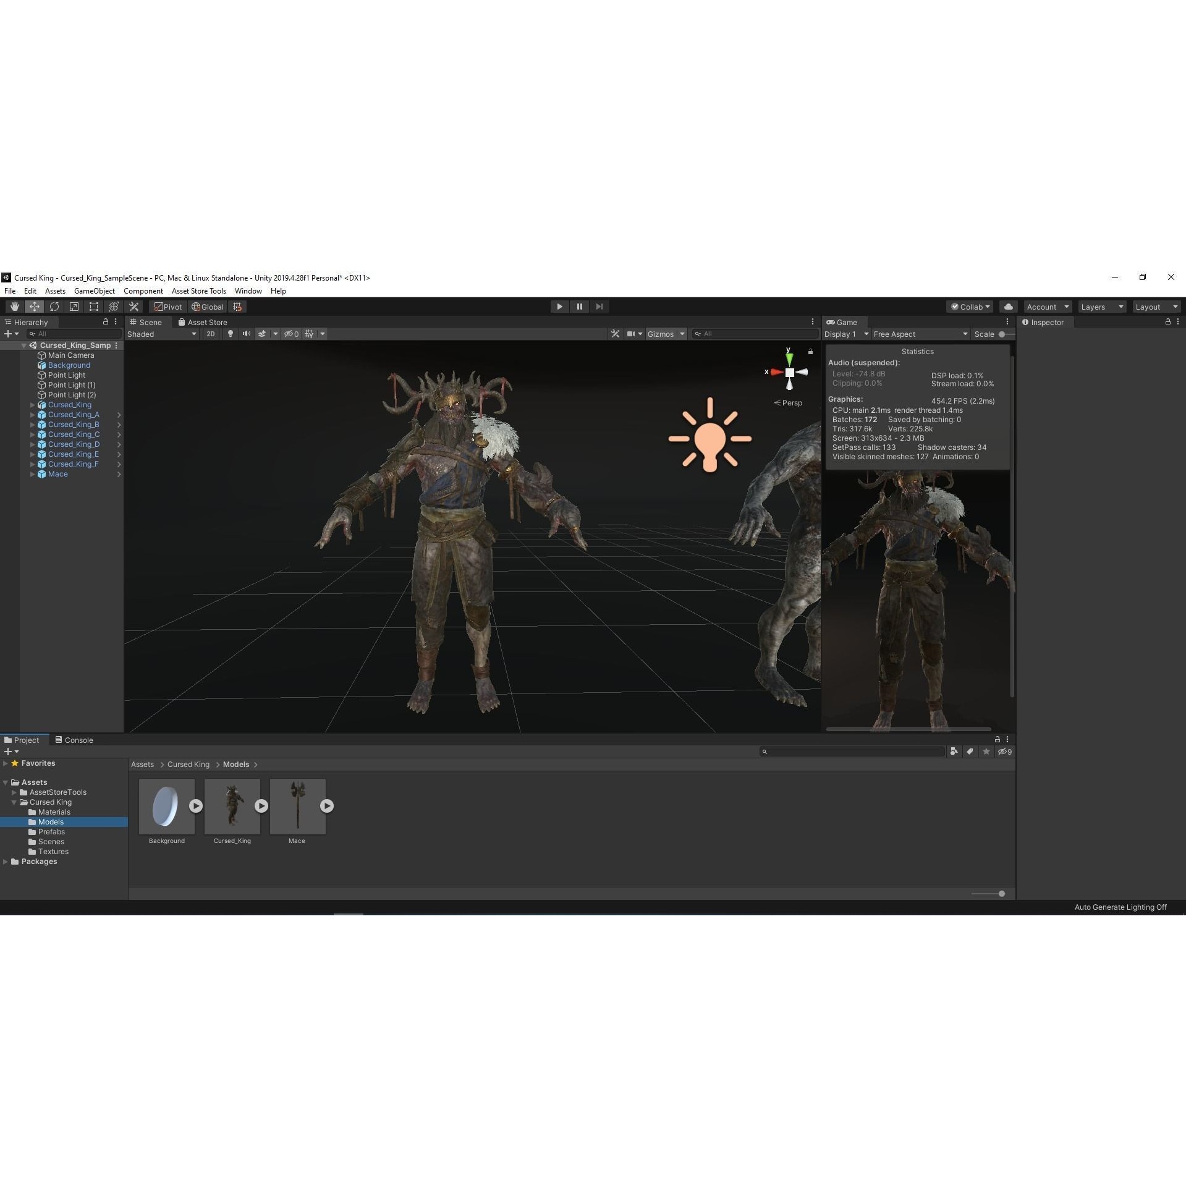This screenshot has height=1186, width=1186.
Task: Click the scene view lighting bulb icon
Action: pos(230,334)
